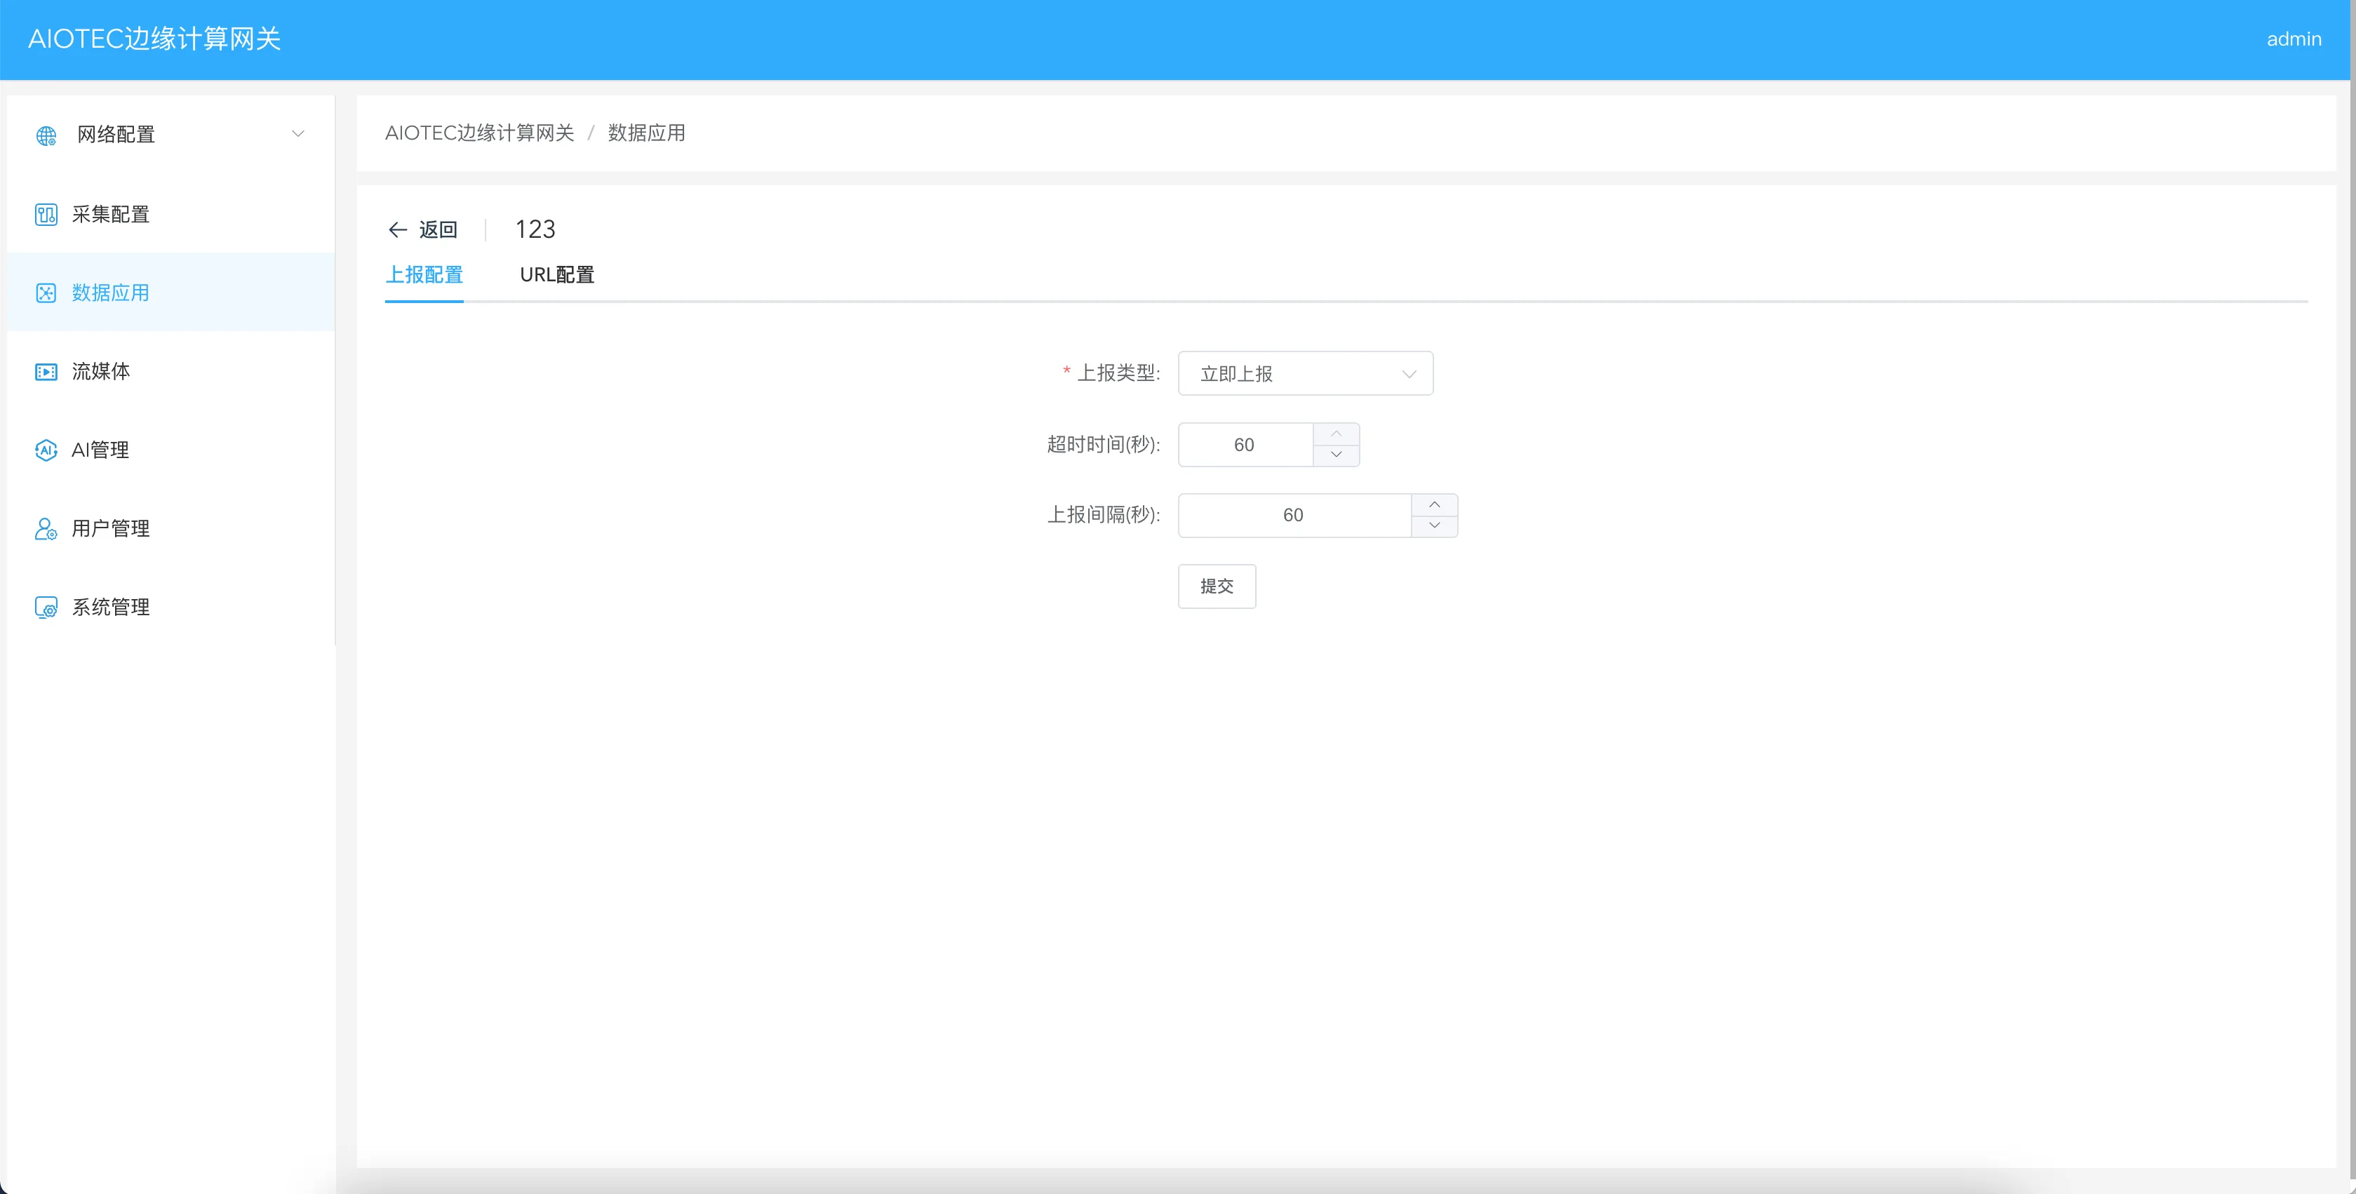The image size is (2356, 1194).
Task: Click the 流媒体 video icon
Action: pos(46,371)
